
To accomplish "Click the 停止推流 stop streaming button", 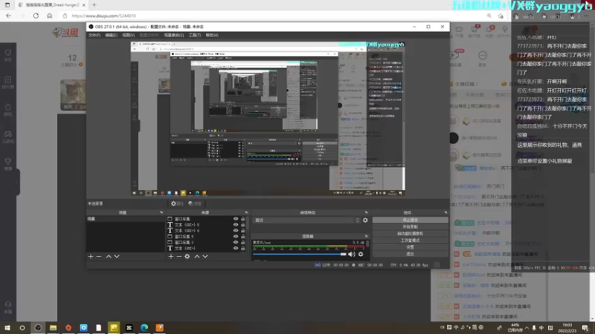I will (410, 220).
